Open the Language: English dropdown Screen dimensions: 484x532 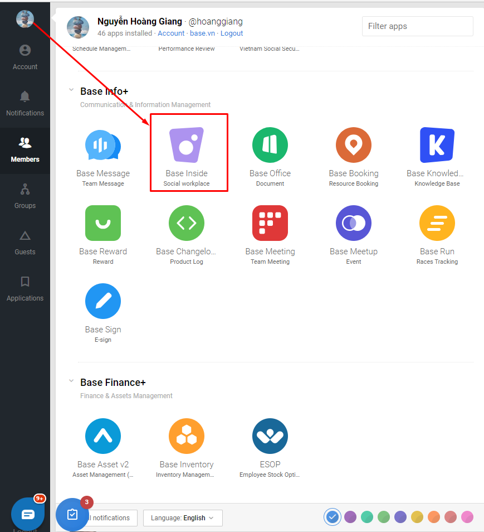(183, 518)
